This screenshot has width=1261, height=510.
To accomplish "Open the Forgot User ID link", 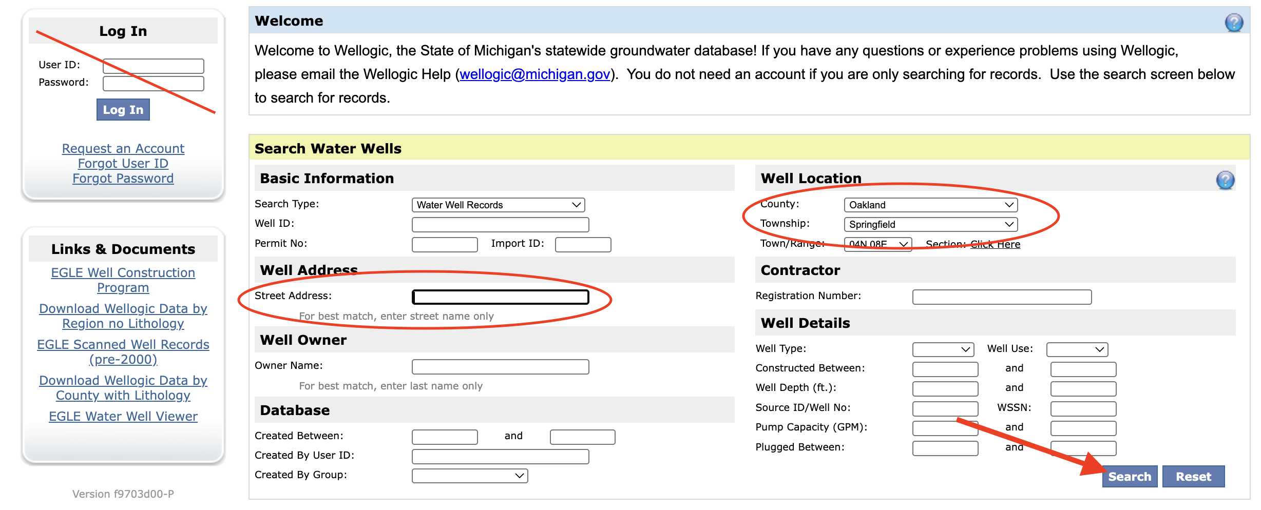I will [123, 163].
